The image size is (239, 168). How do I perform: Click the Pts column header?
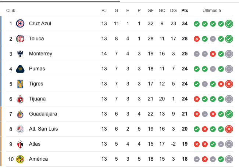point(185,11)
